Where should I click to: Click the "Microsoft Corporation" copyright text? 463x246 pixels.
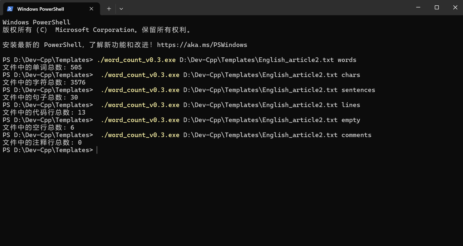(x=95, y=30)
